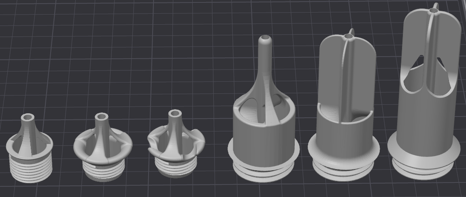The width and height of the screenshot is (466, 197).
Task: Select the smallest threaded nozzle on far left
Action: (x=29, y=150)
